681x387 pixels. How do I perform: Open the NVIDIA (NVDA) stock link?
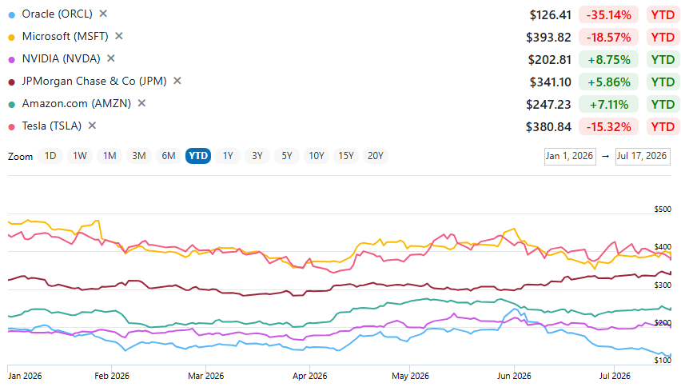62,58
